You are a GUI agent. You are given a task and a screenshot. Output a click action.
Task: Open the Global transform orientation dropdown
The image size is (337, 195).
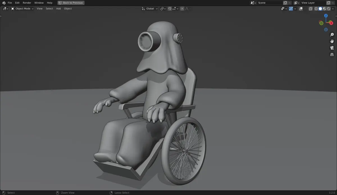tap(150, 9)
